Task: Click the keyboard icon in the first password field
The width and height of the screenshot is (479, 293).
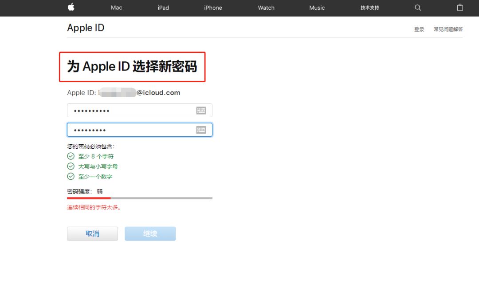Action: pos(201,110)
